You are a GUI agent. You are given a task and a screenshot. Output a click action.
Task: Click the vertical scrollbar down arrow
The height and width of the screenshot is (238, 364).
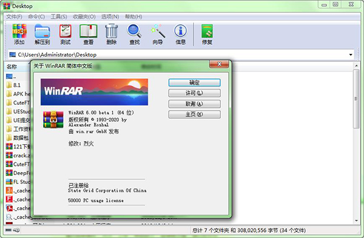click(356, 220)
